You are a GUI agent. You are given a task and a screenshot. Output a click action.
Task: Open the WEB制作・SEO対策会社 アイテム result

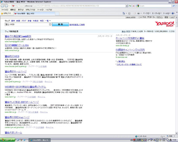pyautogui.click(x=25, y=87)
